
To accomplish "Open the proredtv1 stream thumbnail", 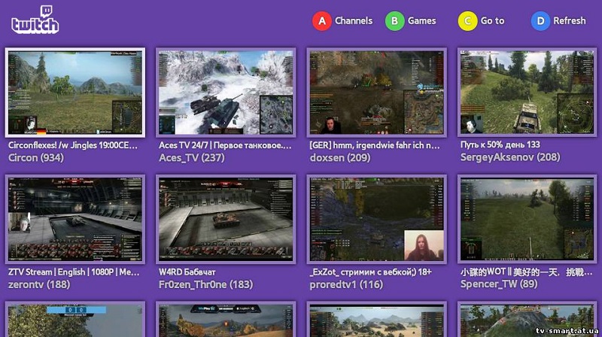I will pos(377,219).
